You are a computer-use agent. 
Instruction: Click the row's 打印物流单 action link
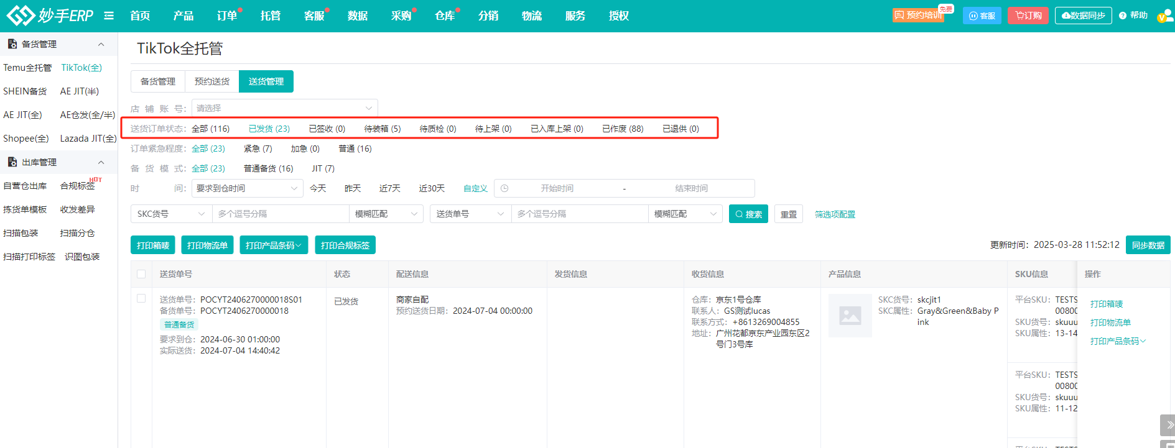coord(1111,322)
